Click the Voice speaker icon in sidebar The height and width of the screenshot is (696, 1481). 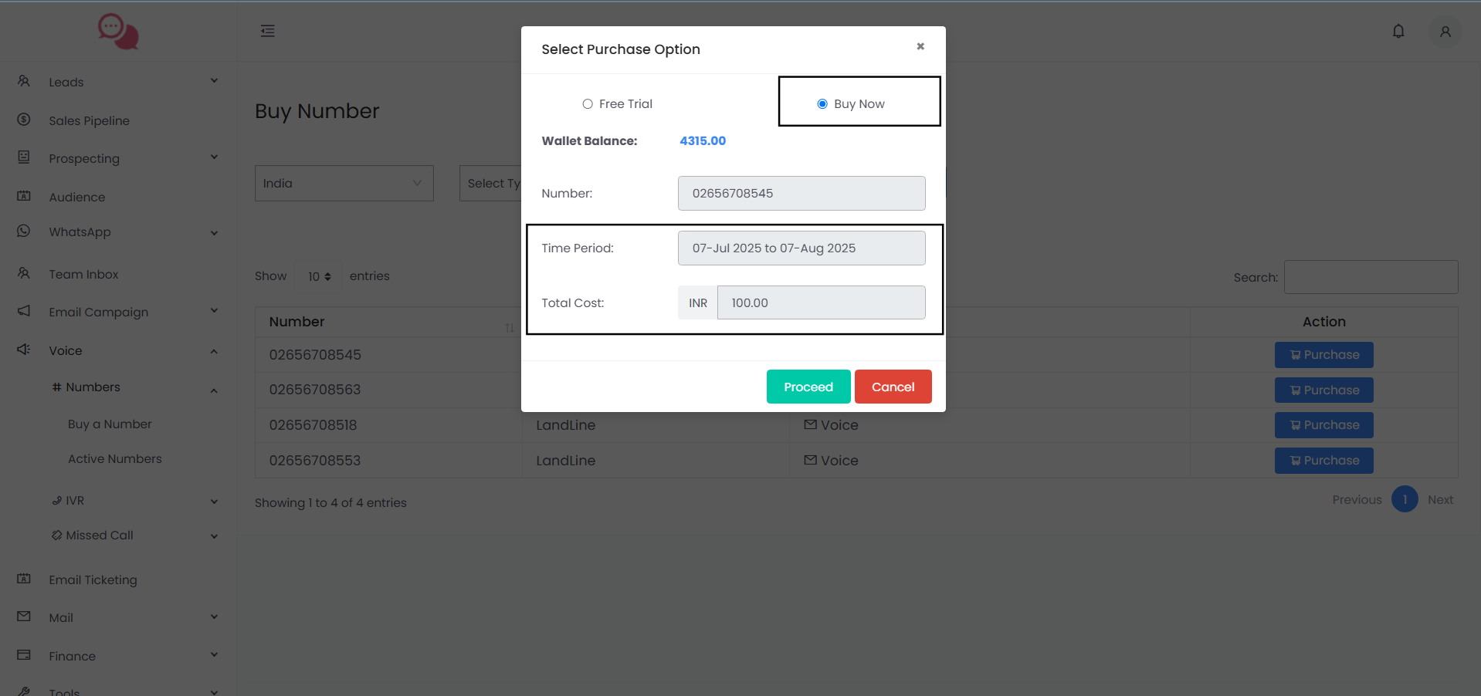tap(24, 350)
